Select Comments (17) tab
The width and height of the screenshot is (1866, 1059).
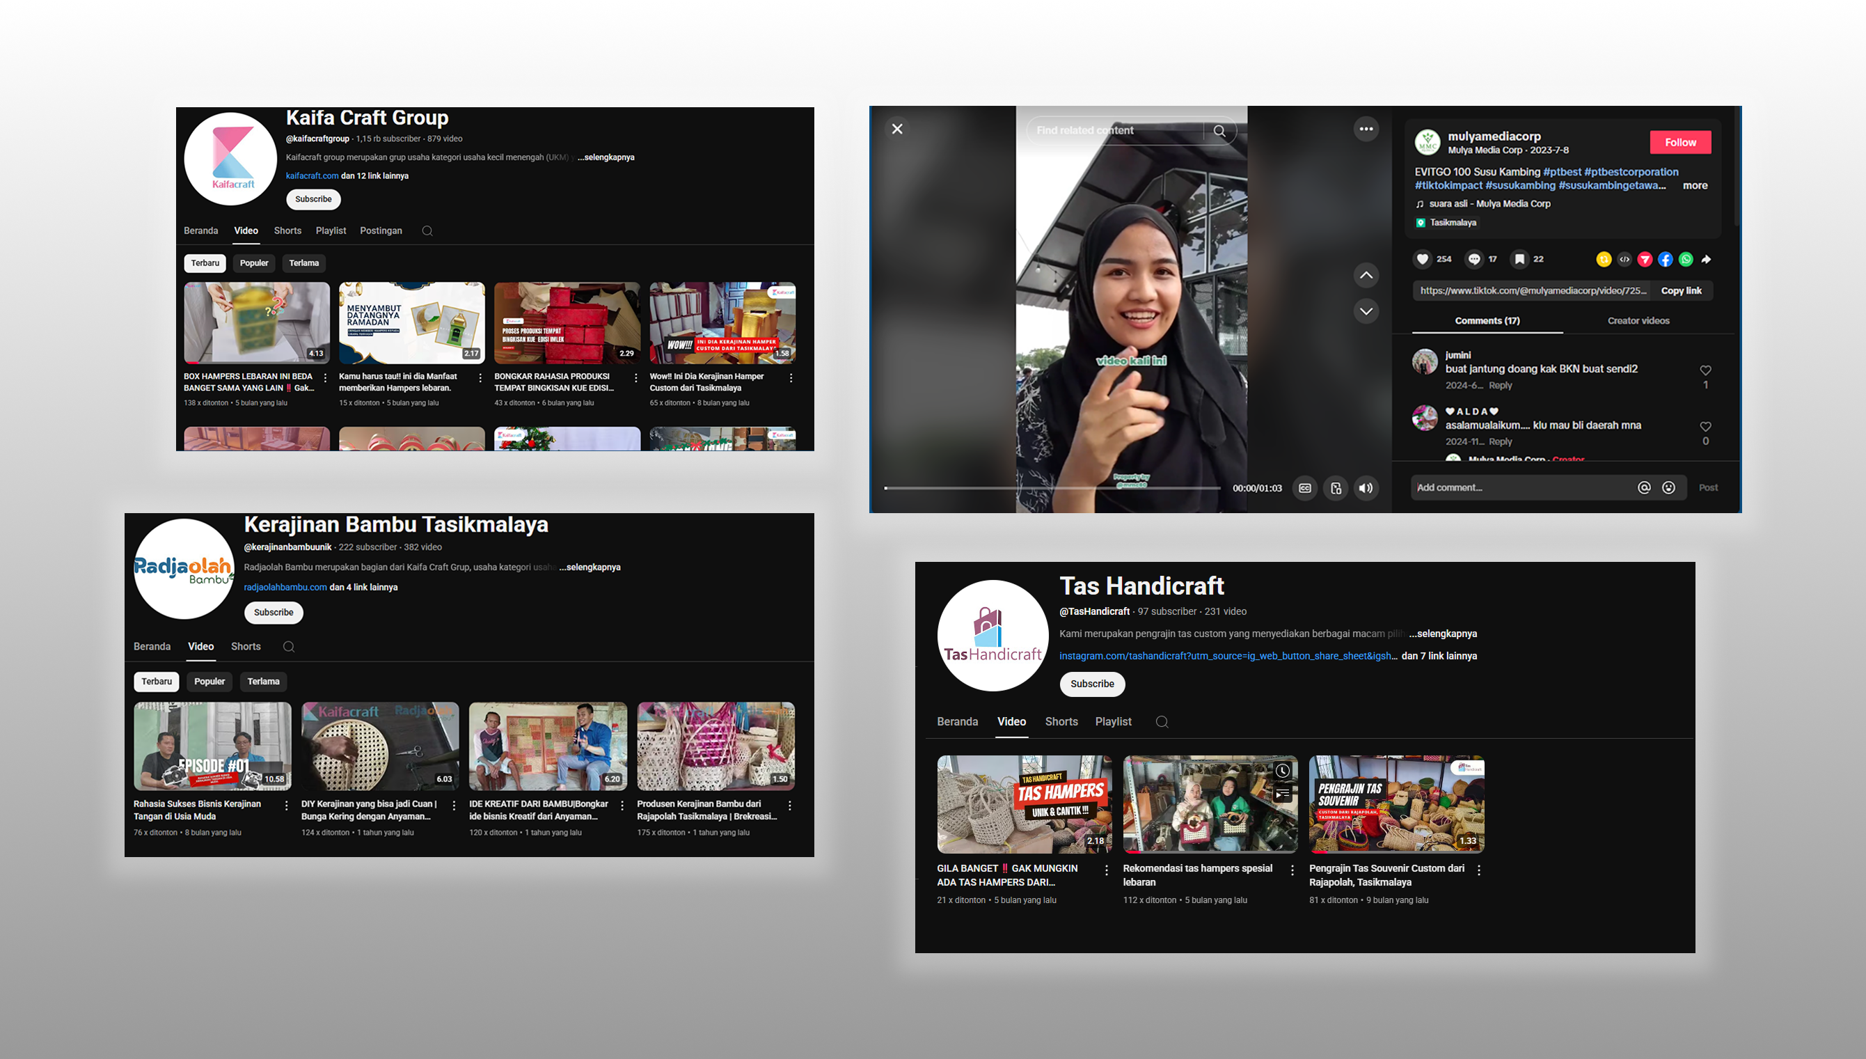pos(1487,321)
